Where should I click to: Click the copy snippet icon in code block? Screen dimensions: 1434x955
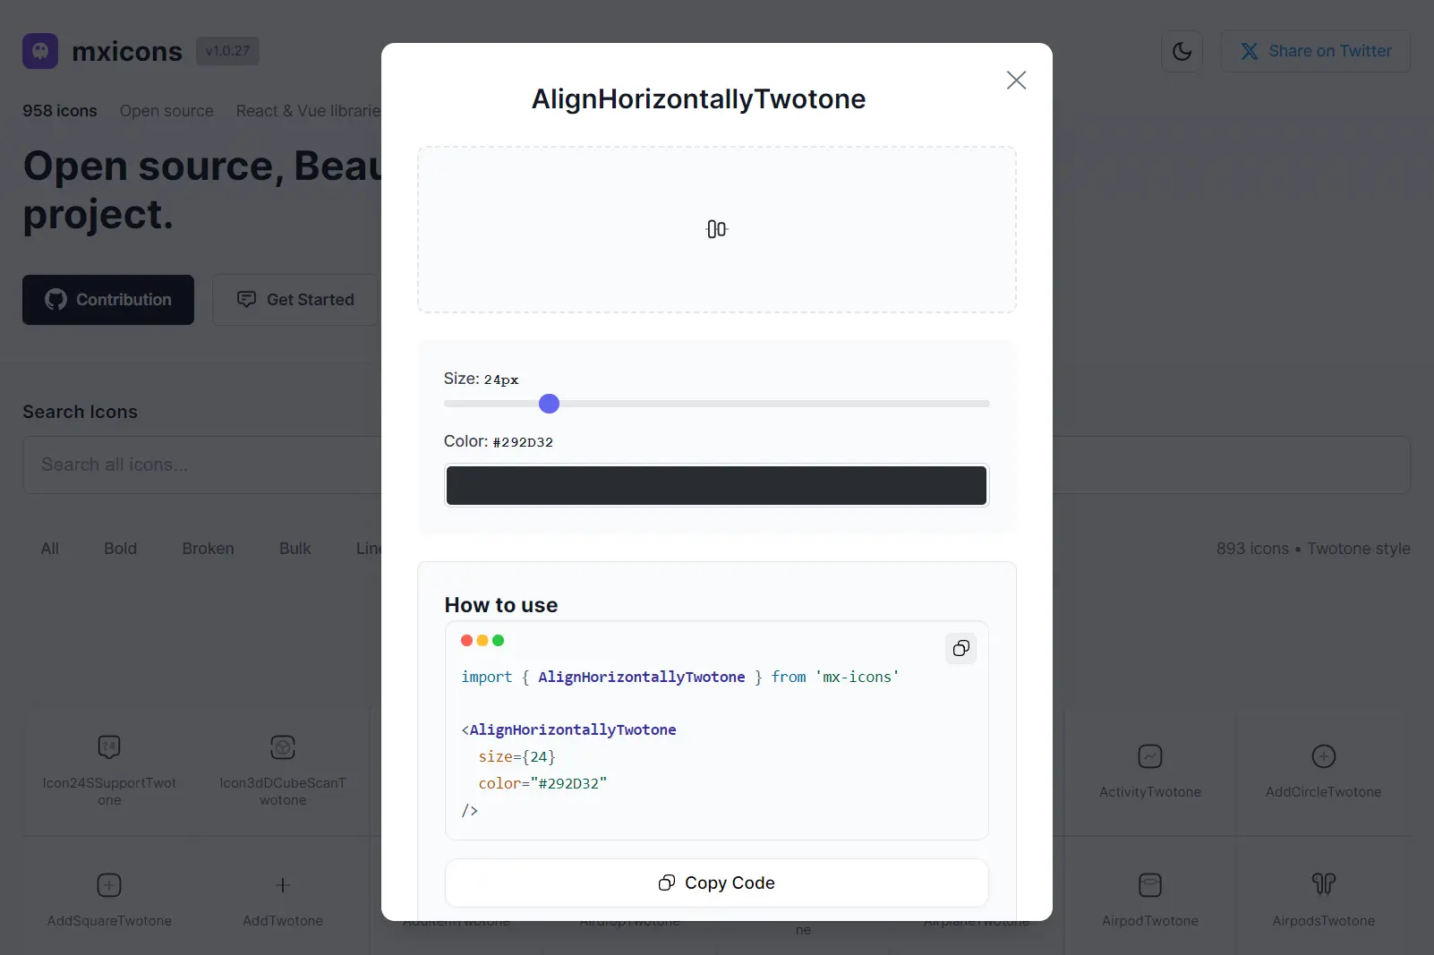[x=960, y=648]
